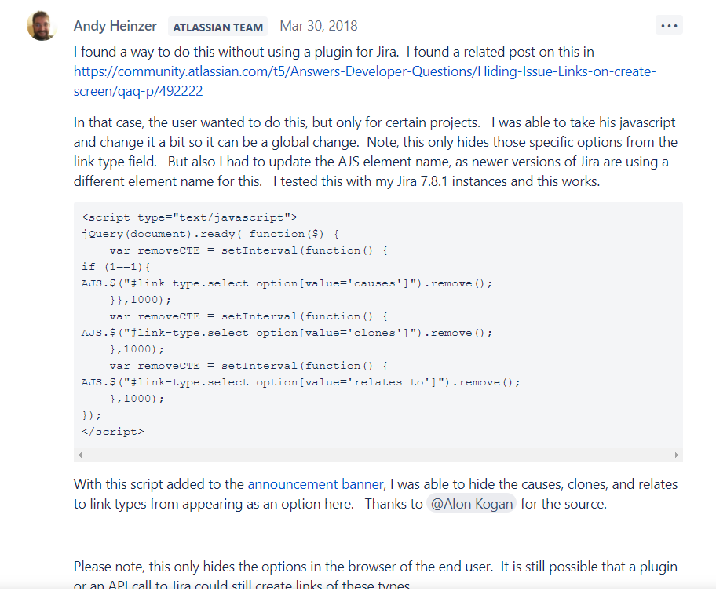The image size is (716, 602).
Task: Click the code line removing 'causes' option
Action: point(287,283)
